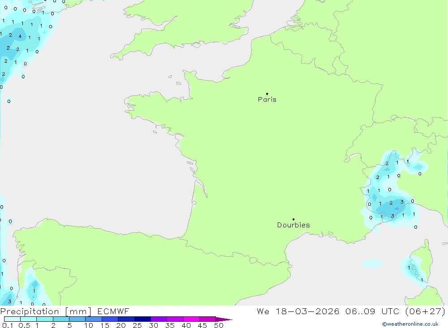Click the Paris location dot marker

click(267, 94)
